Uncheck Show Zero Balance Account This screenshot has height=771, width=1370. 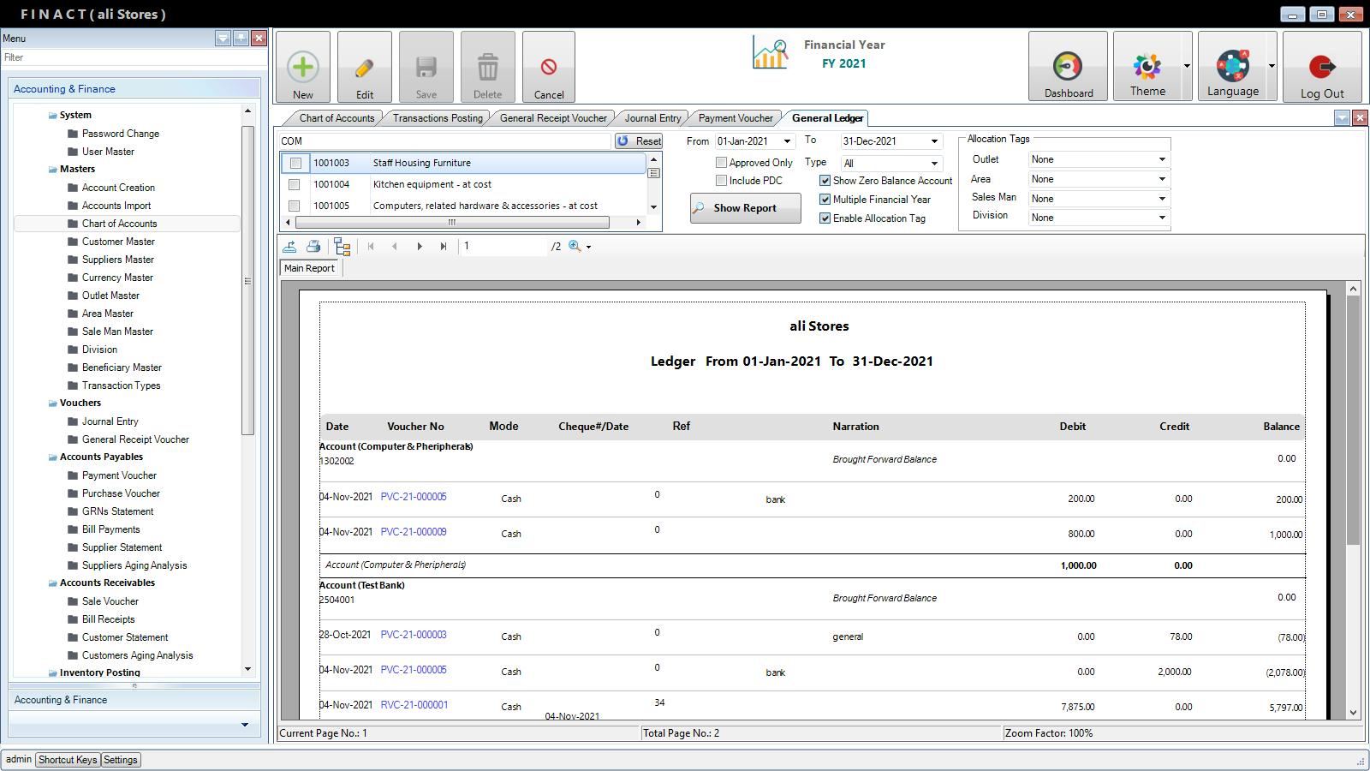[x=825, y=181]
